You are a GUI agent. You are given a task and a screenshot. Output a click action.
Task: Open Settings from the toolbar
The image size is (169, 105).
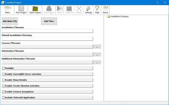tap(88, 10)
